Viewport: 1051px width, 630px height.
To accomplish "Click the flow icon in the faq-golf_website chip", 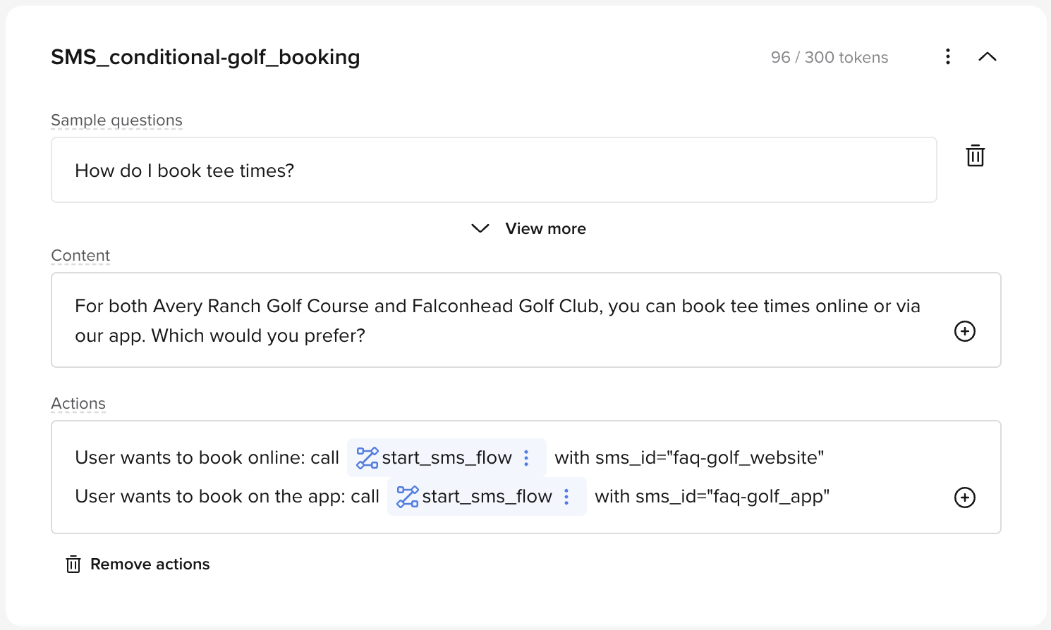I will 367,458.
